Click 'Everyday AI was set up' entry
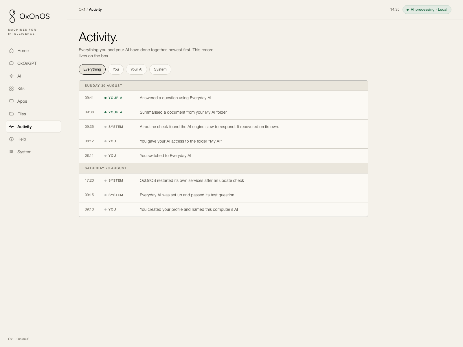Viewport: 463px width, 347px height. point(223,195)
